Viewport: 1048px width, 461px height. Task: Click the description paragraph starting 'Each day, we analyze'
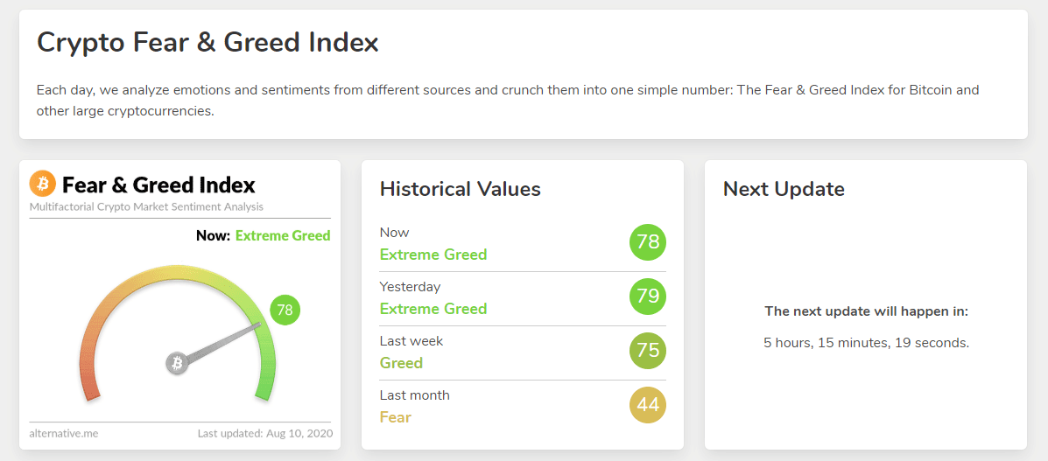pyautogui.click(x=508, y=101)
